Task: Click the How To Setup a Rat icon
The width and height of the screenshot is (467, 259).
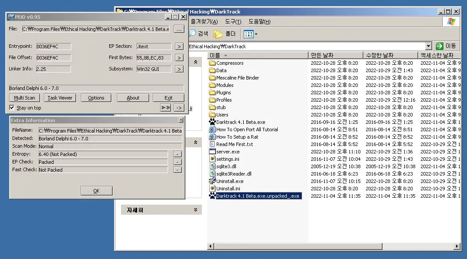Action: pyautogui.click(x=212, y=137)
